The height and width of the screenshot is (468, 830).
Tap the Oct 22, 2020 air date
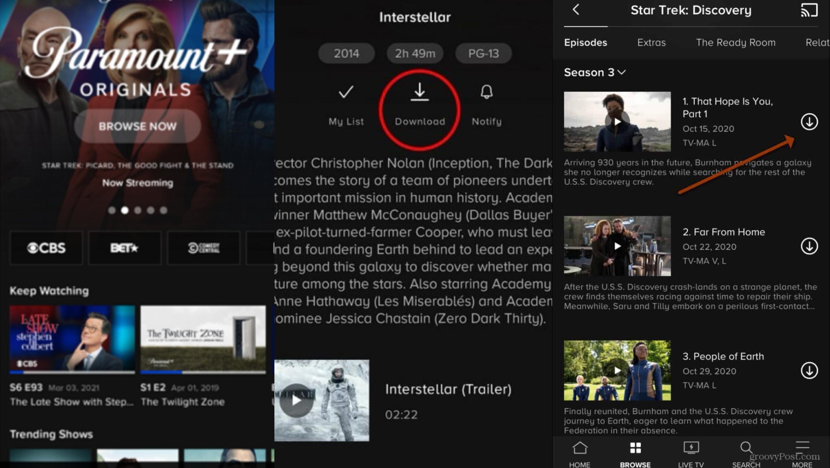click(709, 247)
